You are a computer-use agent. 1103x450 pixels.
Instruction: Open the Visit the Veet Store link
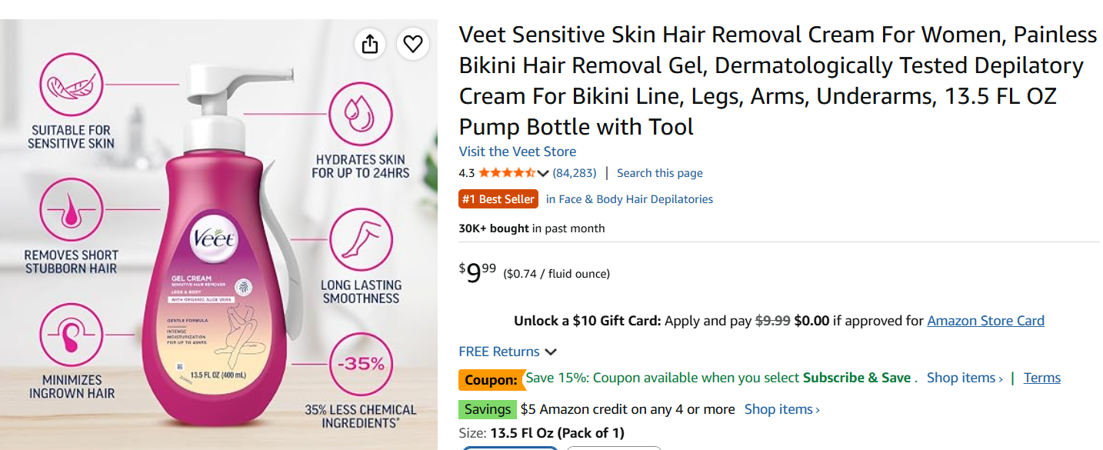(x=518, y=152)
